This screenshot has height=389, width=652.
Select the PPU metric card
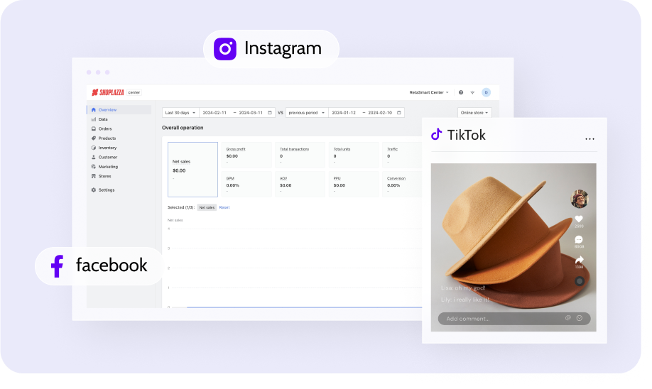click(x=354, y=184)
